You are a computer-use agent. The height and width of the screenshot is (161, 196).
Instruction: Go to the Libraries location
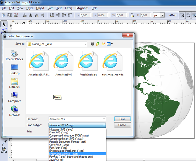coord(14,83)
